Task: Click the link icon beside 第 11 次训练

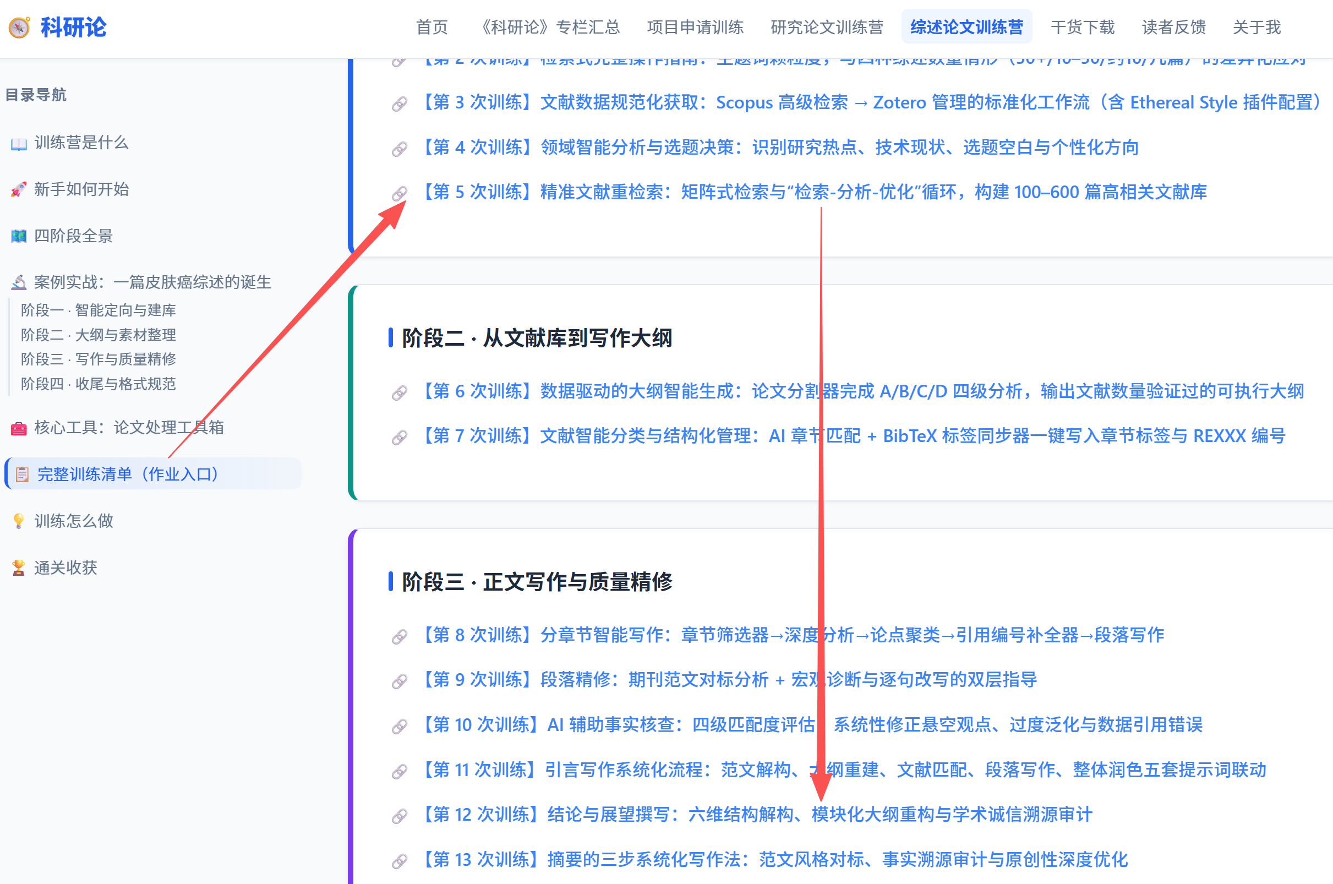Action: tap(400, 771)
